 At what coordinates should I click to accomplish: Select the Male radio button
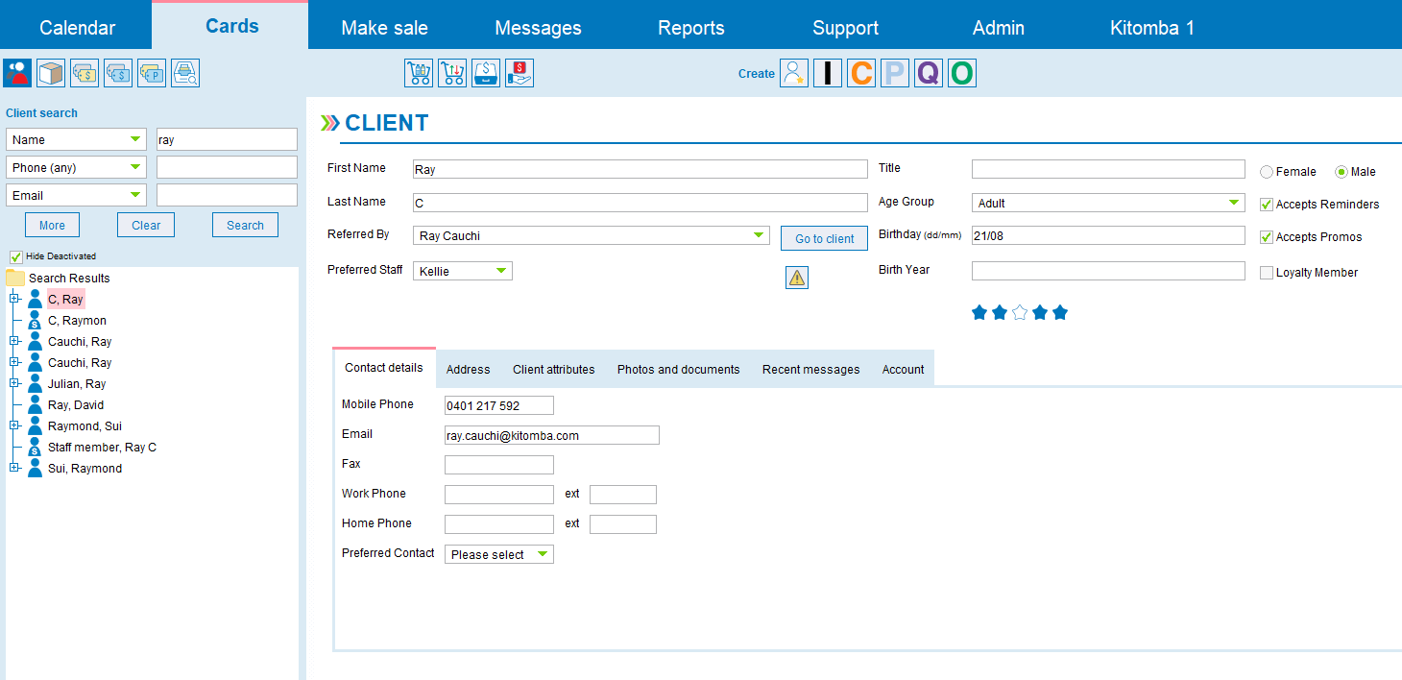pyautogui.click(x=1342, y=172)
